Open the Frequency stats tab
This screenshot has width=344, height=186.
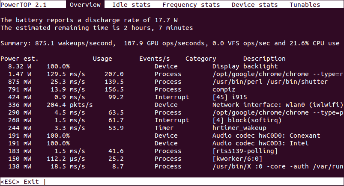tap(191, 5)
